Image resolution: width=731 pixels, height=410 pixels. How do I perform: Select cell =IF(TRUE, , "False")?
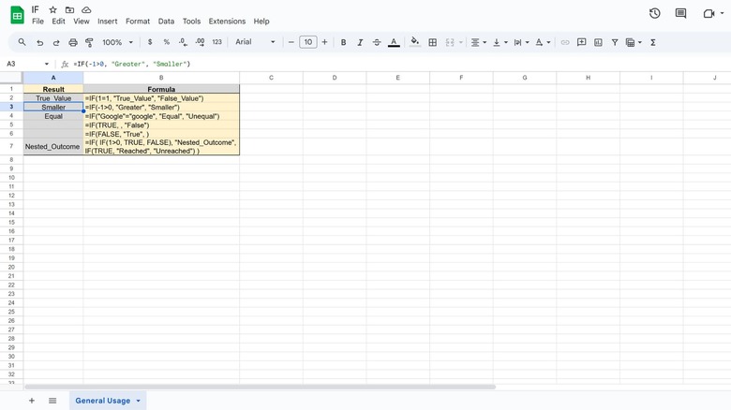pyautogui.click(x=161, y=124)
